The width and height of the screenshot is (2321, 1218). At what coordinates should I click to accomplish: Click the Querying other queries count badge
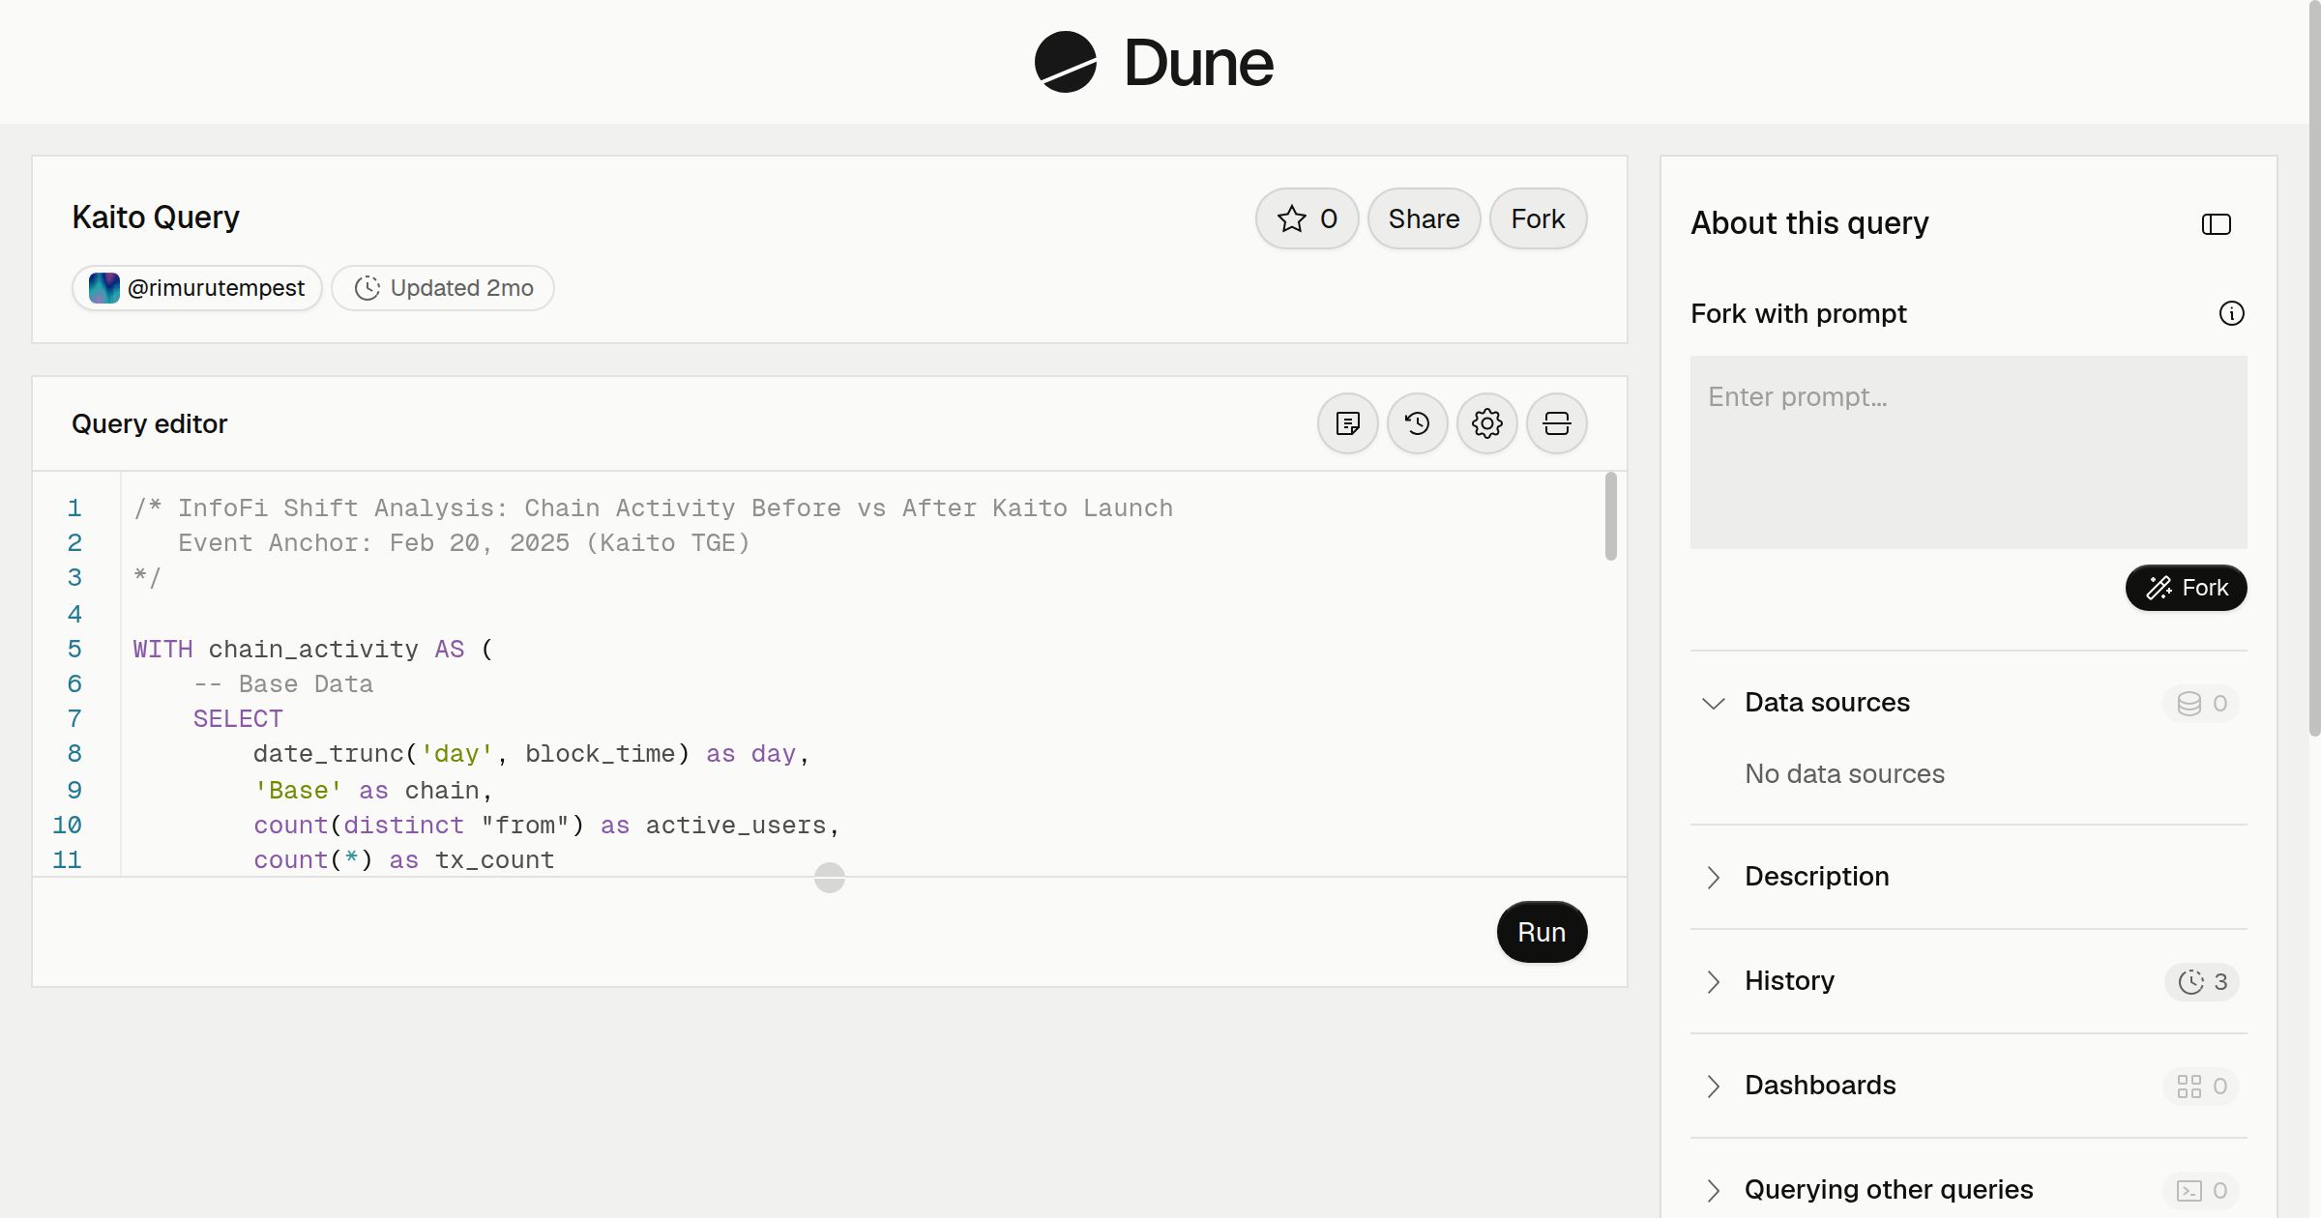[x=2201, y=1190]
